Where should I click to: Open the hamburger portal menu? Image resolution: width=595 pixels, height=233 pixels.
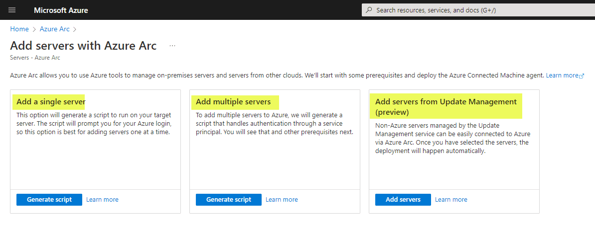(x=12, y=10)
